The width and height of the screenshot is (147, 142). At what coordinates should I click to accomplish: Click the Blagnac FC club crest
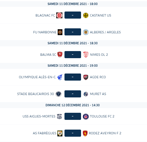pyautogui.click(x=59, y=15)
